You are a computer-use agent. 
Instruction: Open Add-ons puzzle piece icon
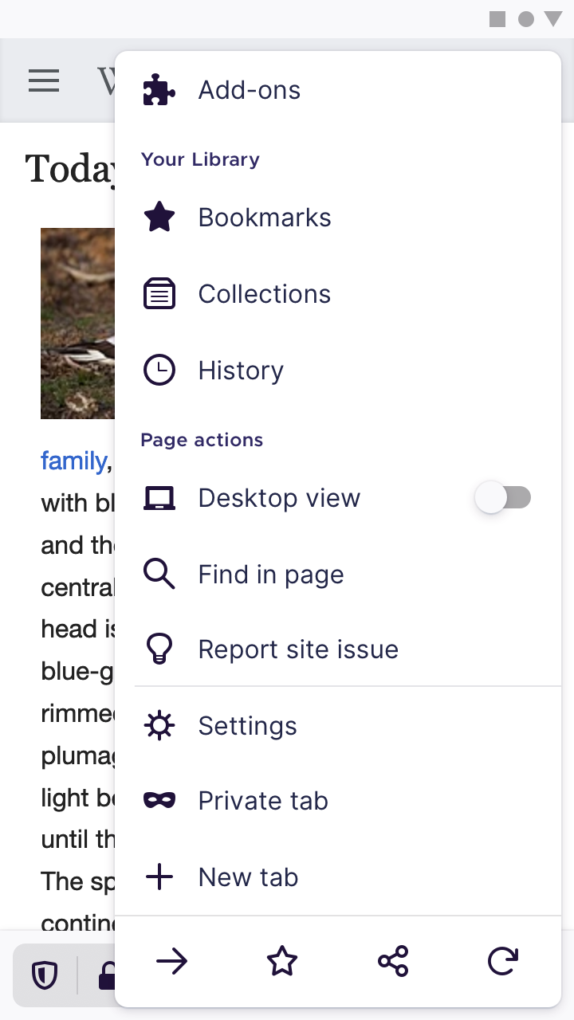(159, 90)
